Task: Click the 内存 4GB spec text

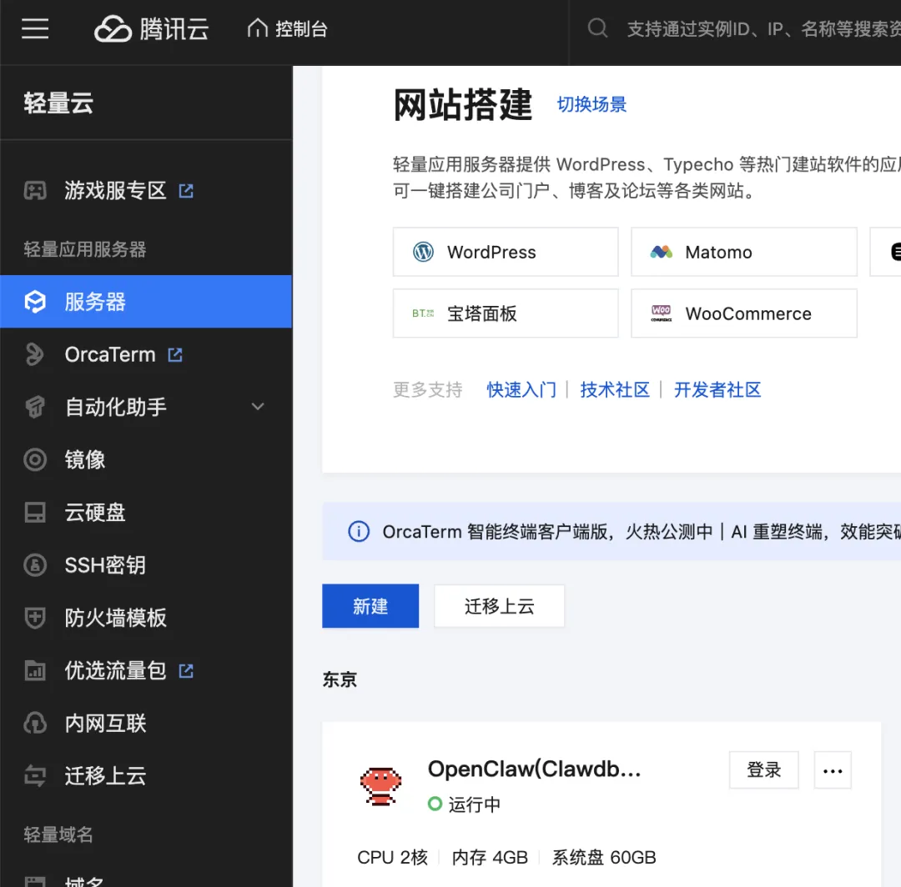Action: click(490, 857)
